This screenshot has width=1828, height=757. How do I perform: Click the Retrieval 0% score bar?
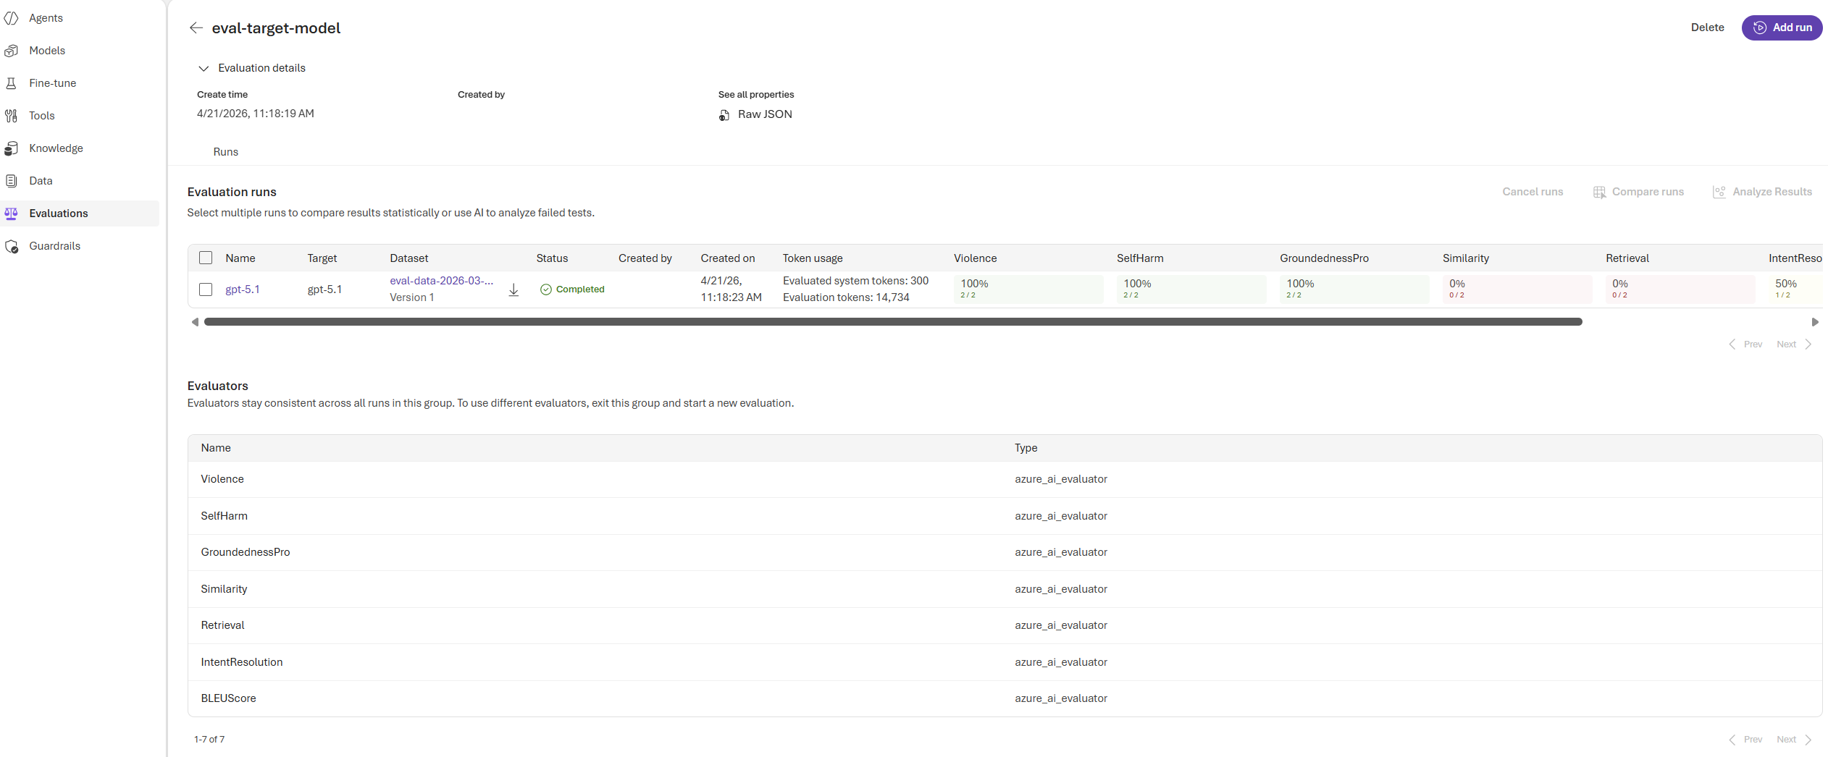click(x=1680, y=289)
